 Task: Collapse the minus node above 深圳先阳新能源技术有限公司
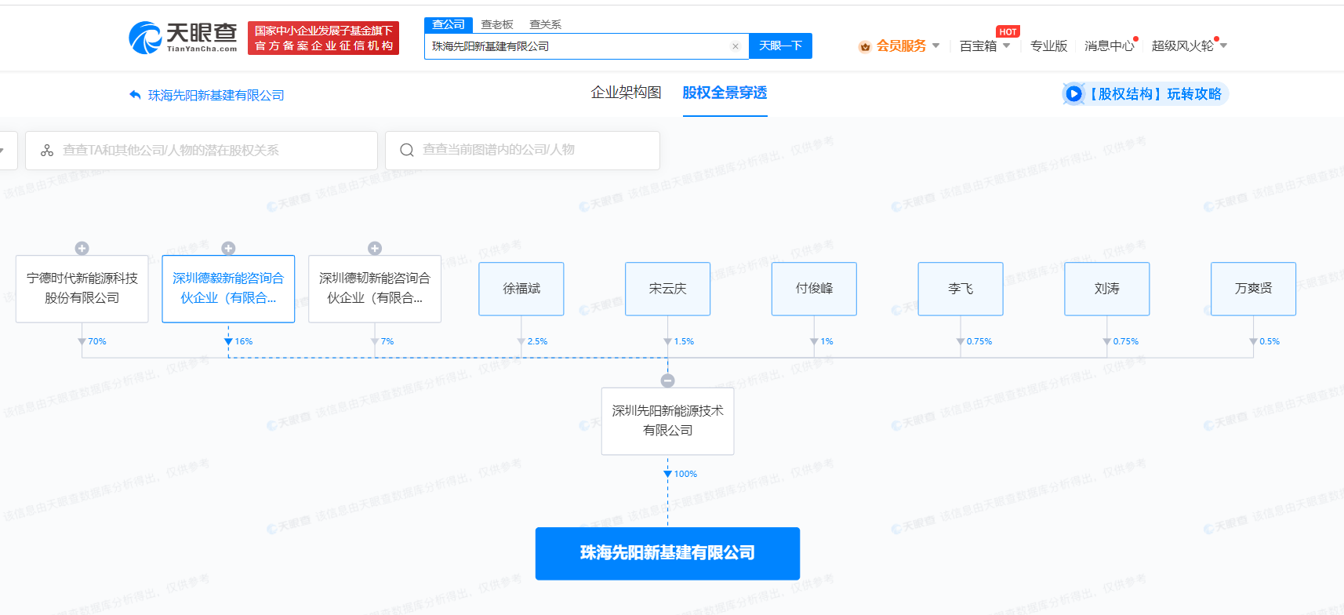[667, 380]
